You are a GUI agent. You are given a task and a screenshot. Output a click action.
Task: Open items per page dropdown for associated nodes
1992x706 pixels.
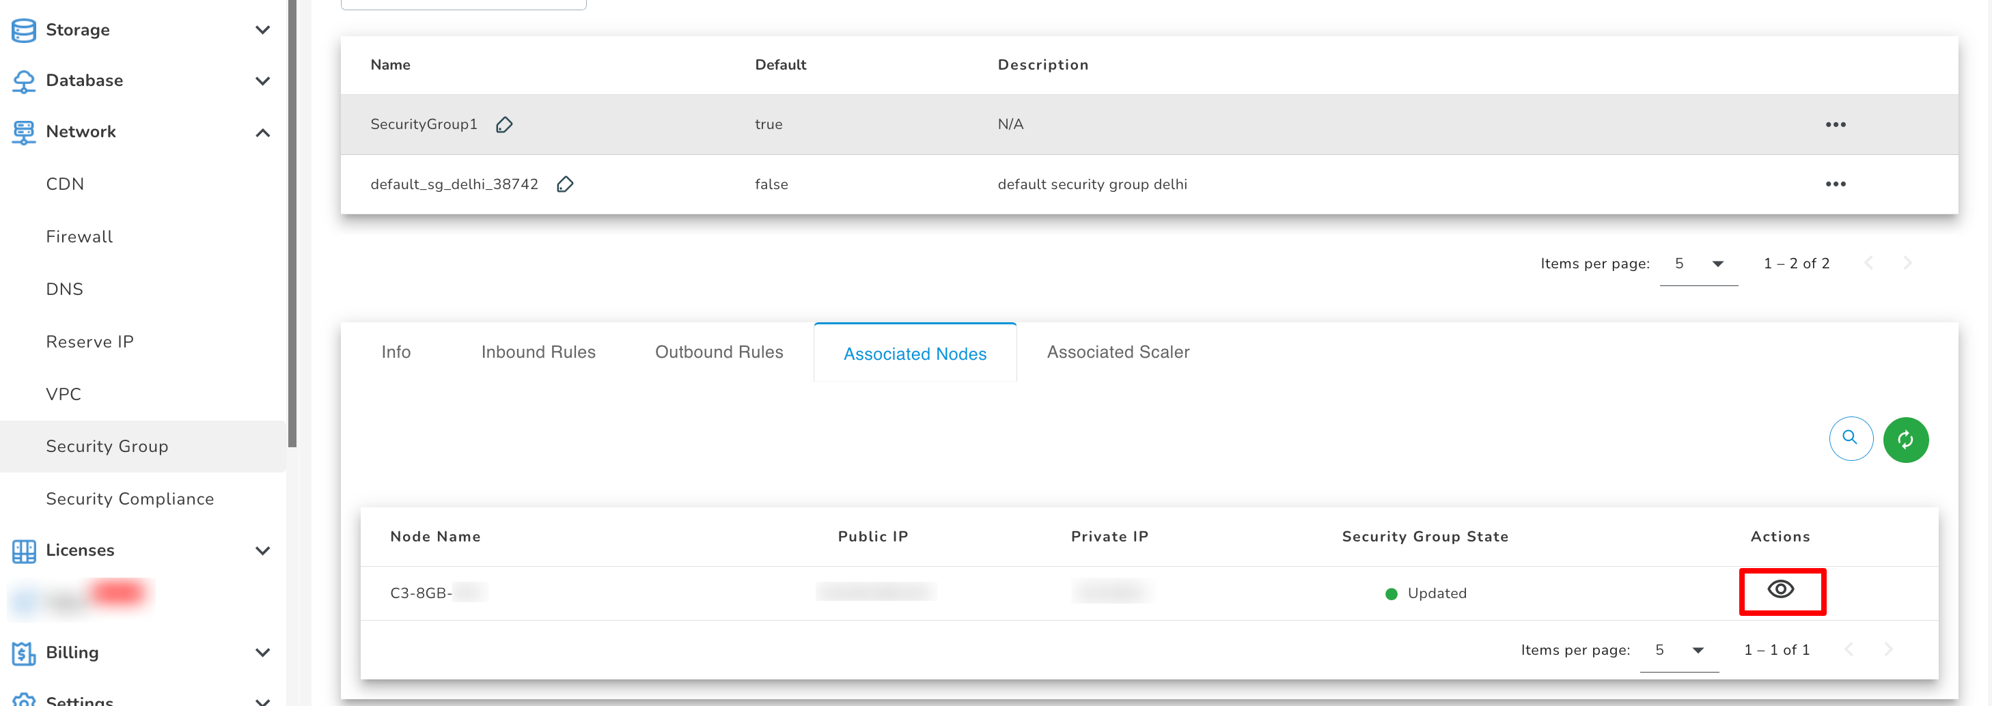(1679, 650)
